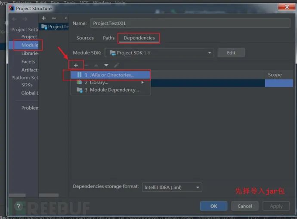The width and height of the screenshot is (297, 219).
Task: Click the back navigation arrow
Action: tap(15, 19)
